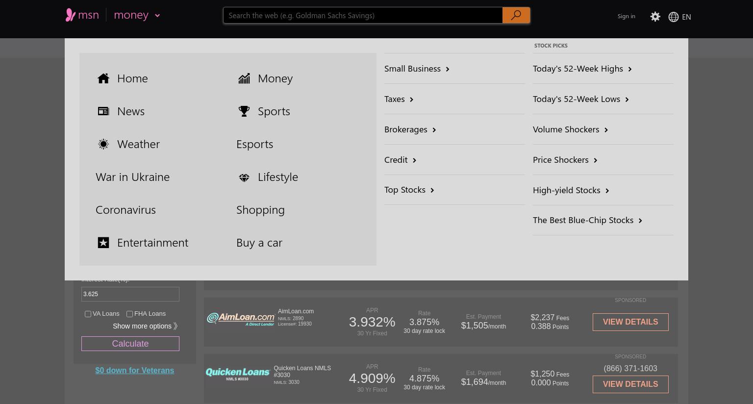753x404 pixels.
Task: Open the settings gear icon
Action: (655, 17)
